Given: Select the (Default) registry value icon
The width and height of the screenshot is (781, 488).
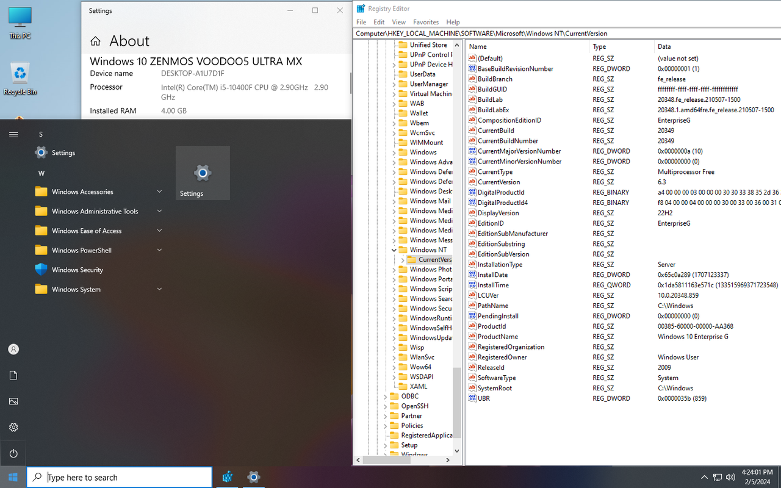Looking at the screenshot, I should 472,58.
